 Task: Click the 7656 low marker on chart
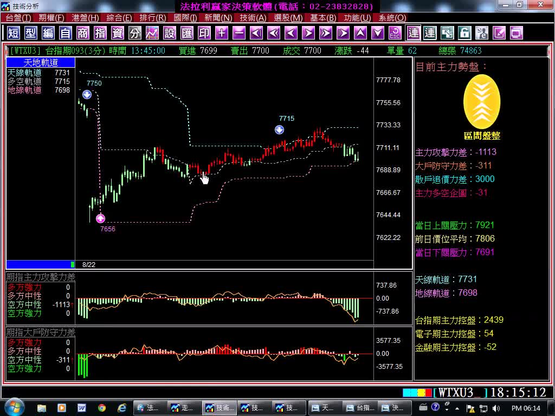point(100,219)
